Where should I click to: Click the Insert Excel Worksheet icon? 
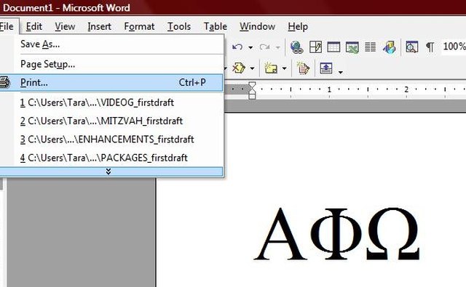(352, 47)
